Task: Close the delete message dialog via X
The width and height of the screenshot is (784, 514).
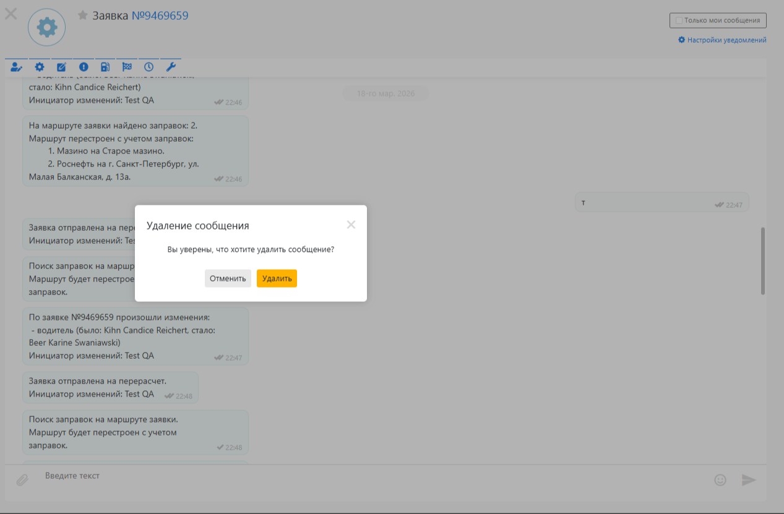Action: click(351, 225)
